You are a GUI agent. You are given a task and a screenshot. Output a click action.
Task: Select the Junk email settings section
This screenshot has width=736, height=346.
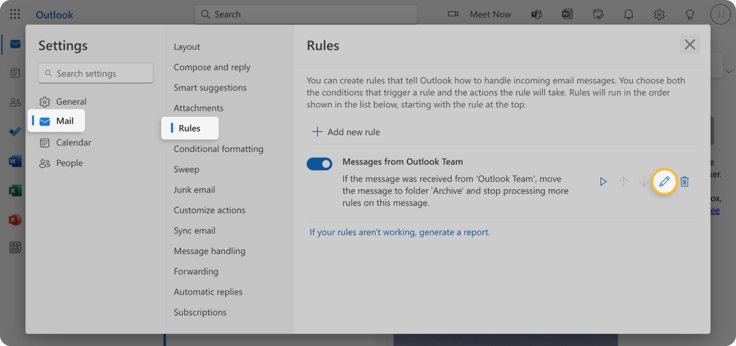[194, 189]
